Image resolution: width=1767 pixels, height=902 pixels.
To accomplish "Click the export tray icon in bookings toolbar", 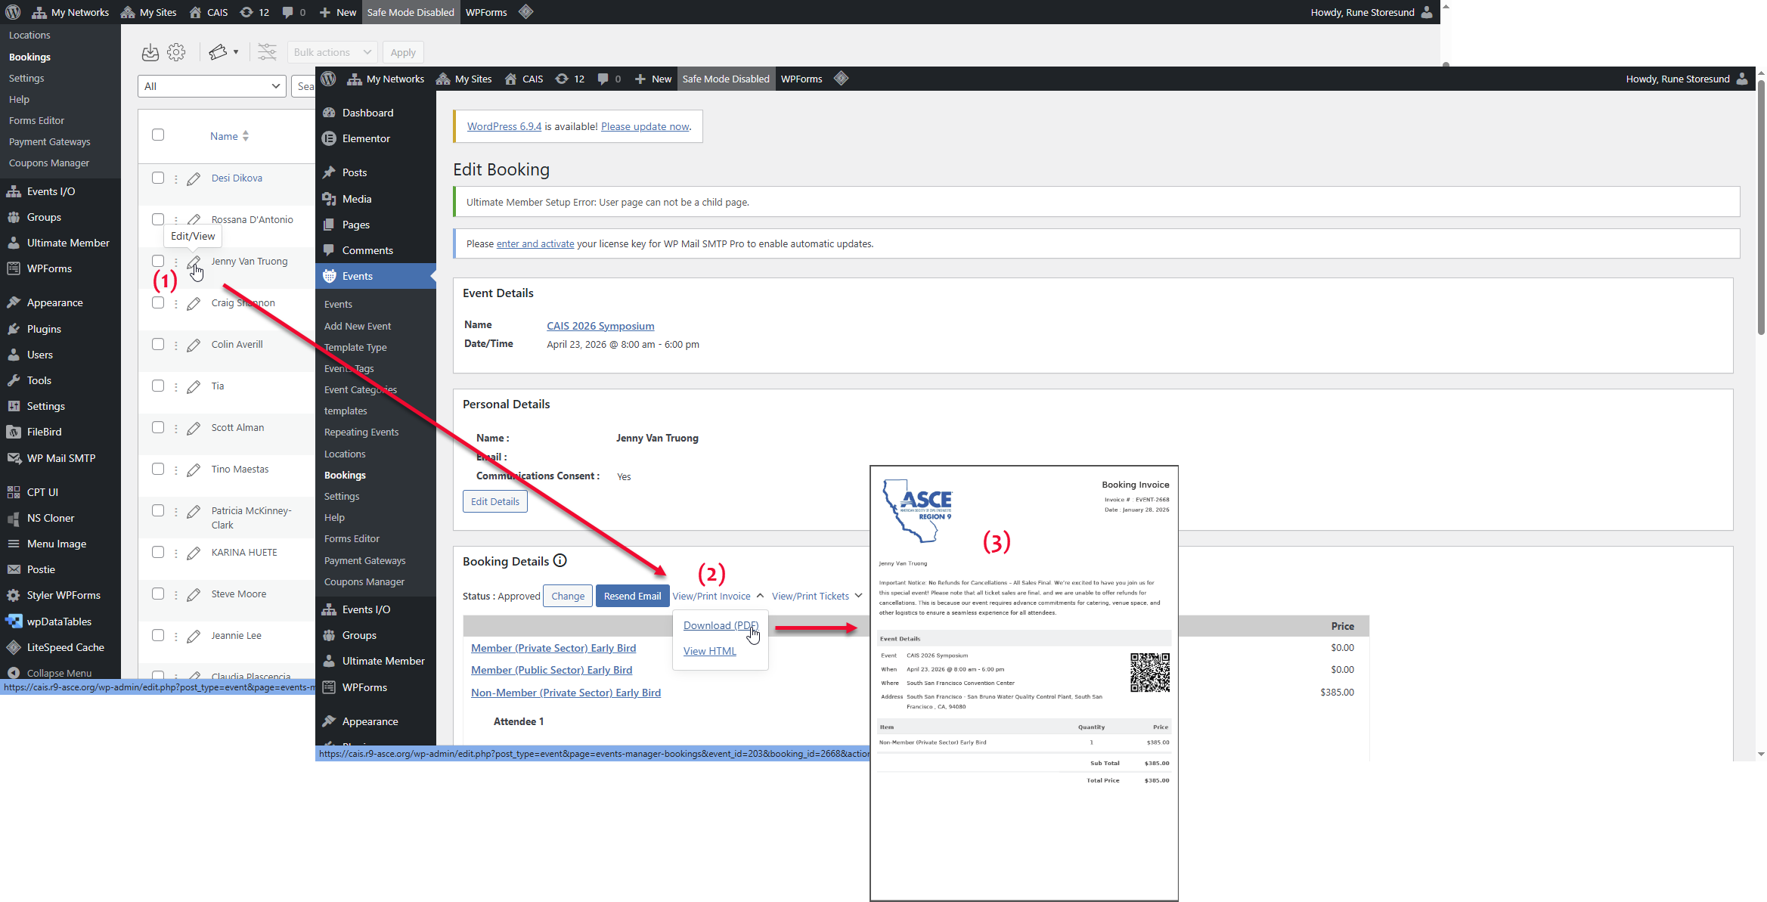I will [150, 52].
